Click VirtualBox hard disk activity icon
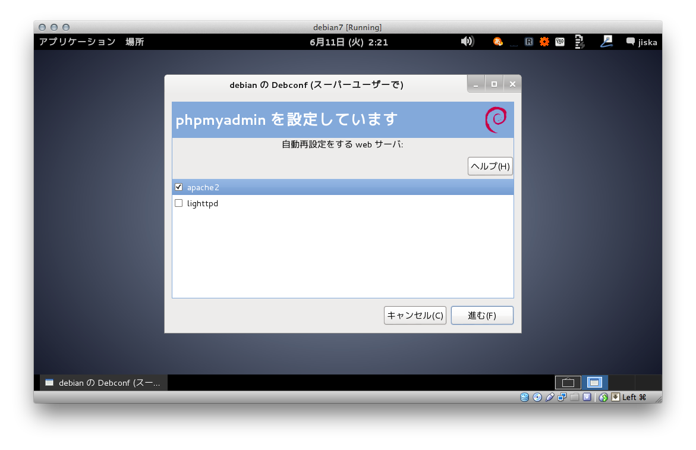696x450 pixels. [524, 397]
